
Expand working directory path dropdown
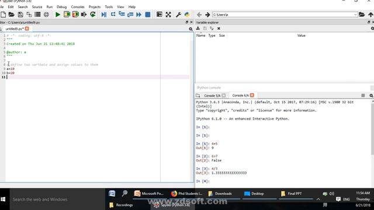click(355, 15)
